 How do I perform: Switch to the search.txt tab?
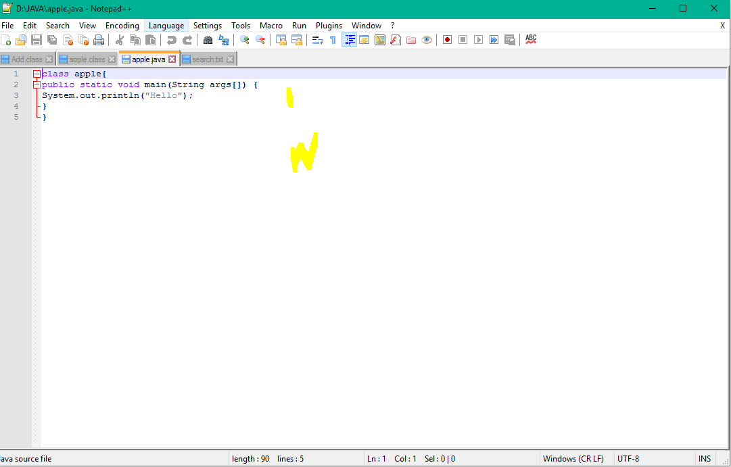[208, 58]
